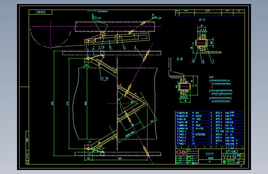
Task: Select balloon number 10 in the main view
Action: (x=107, y=78)
